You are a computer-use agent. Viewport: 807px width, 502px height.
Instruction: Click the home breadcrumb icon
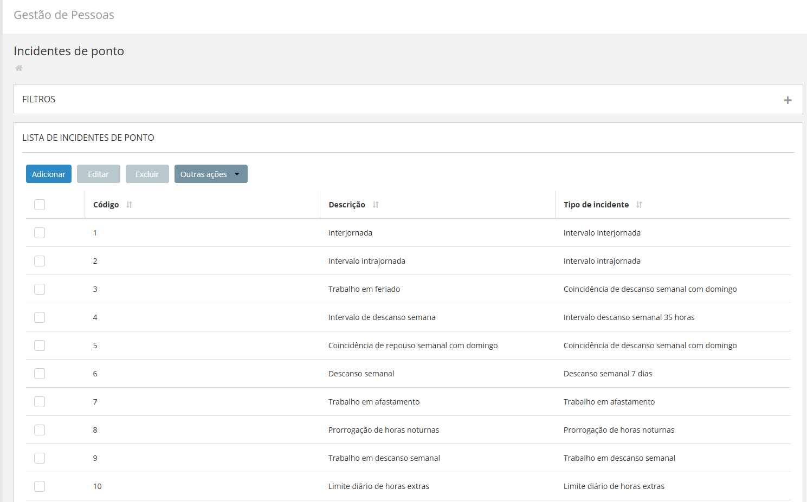point(19,68)
